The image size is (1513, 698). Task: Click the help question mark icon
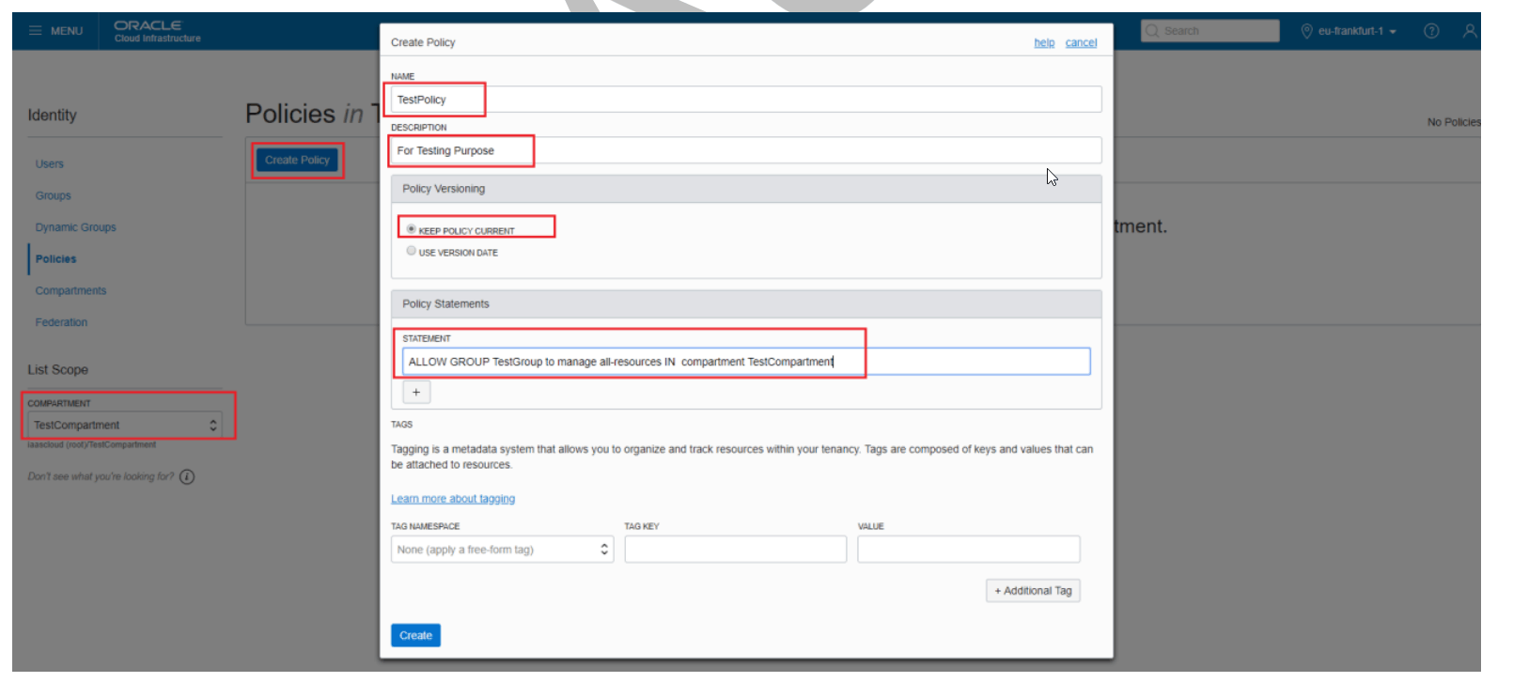(x=1431, y=31)
